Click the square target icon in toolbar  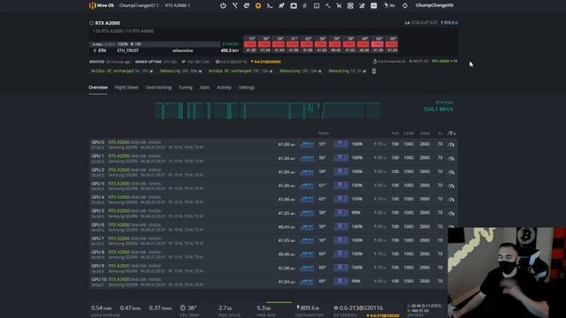[x=350, y=5]
